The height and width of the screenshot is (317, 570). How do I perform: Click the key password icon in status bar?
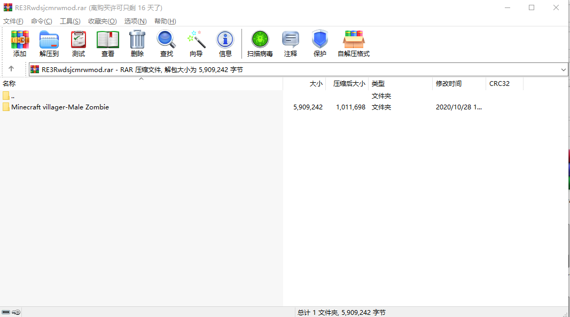pos(16,312)
